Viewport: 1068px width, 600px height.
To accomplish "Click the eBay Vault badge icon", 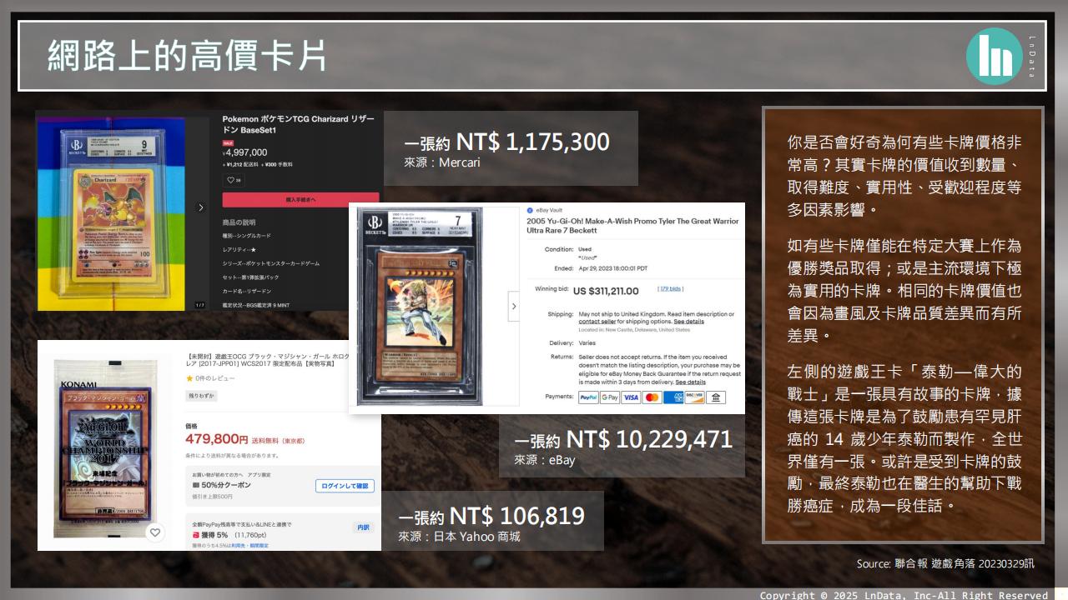I will pyautogui.click(x=530, y=211).
